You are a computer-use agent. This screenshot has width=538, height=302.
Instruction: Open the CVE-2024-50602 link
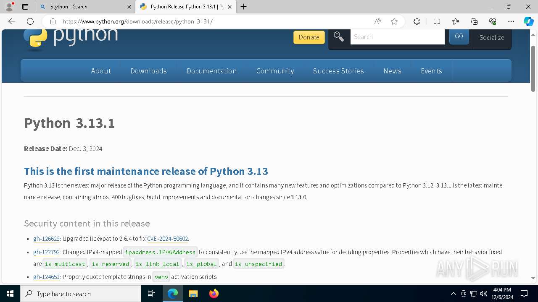click(167, 239)
